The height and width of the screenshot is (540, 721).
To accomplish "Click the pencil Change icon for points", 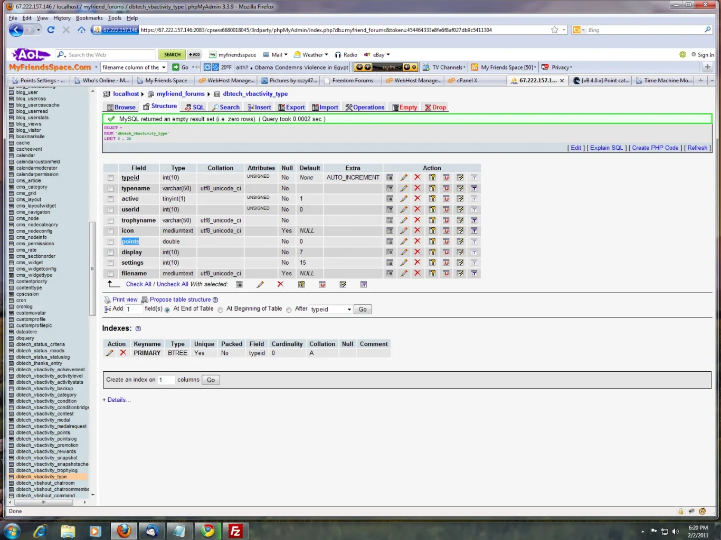I will (404, 242).
